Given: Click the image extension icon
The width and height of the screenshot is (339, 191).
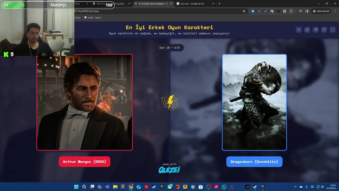Looking at the screenshot, I should [x=278, y=11].
